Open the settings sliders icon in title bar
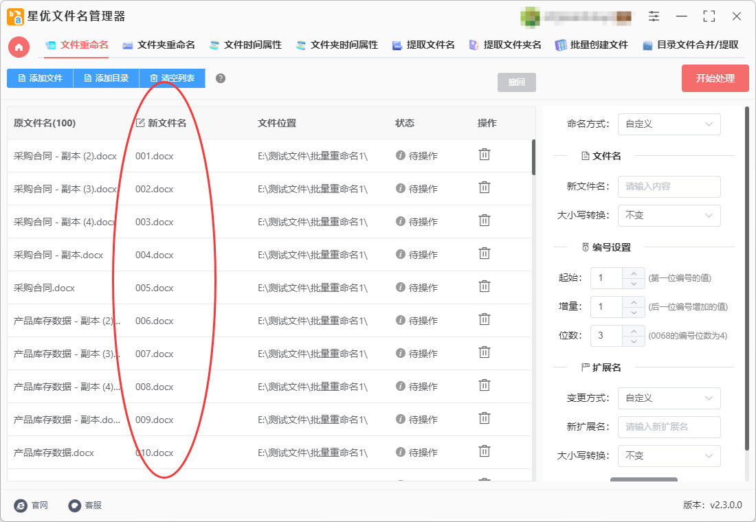Screen dimensions: 756x522 [x=654, y=16]
